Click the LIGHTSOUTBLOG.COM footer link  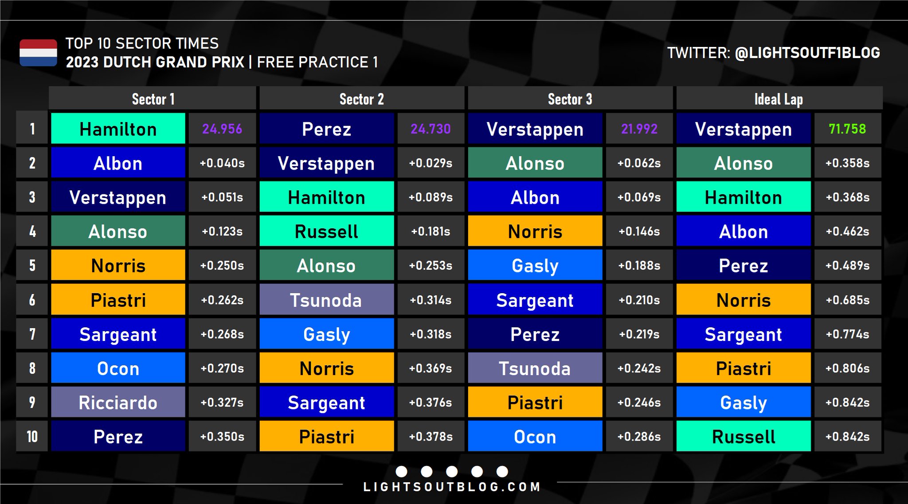[452, 487]
